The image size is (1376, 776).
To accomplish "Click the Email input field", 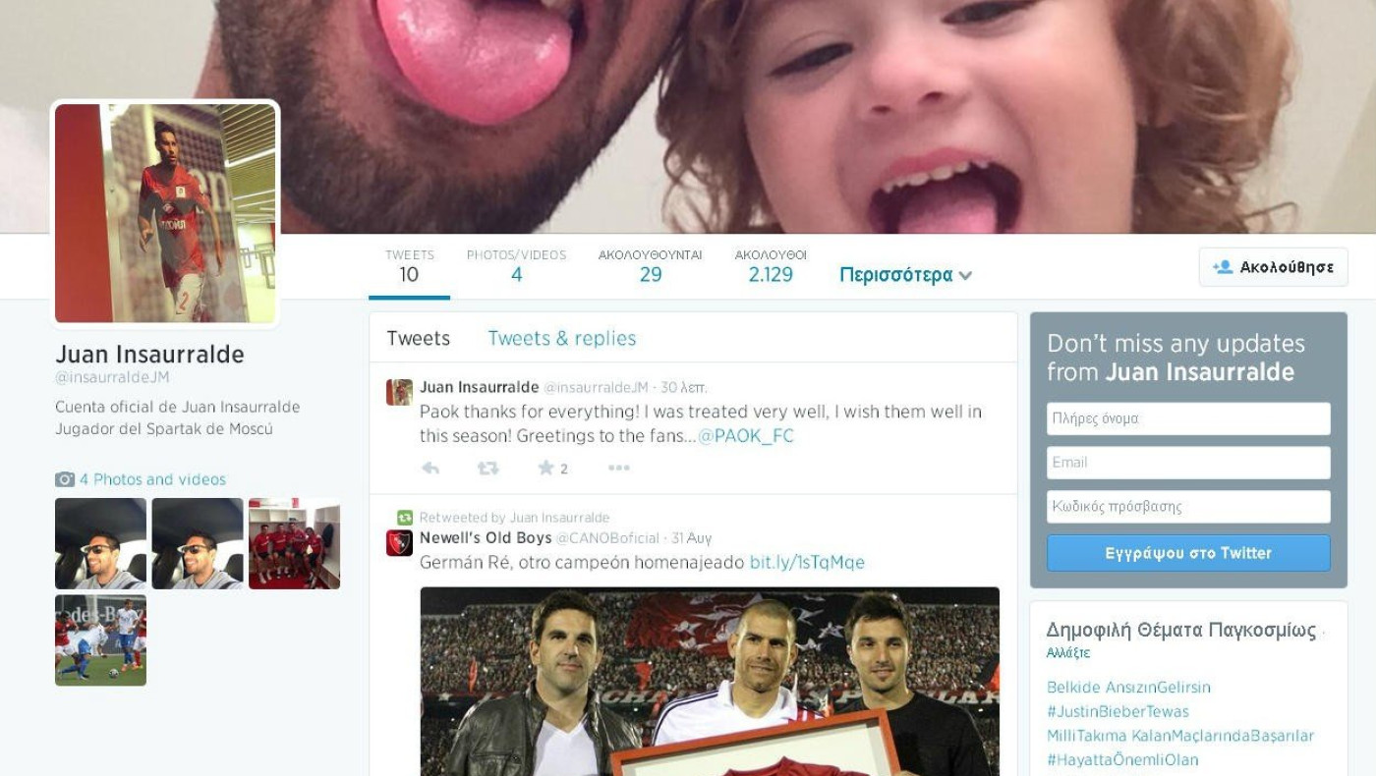I will (1188, 463).
